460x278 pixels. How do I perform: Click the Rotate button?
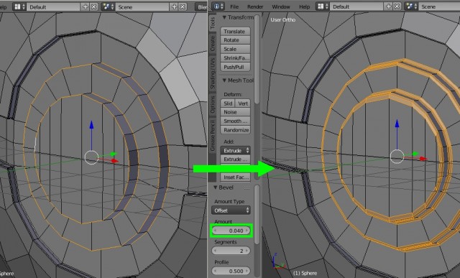pos(235,40)
